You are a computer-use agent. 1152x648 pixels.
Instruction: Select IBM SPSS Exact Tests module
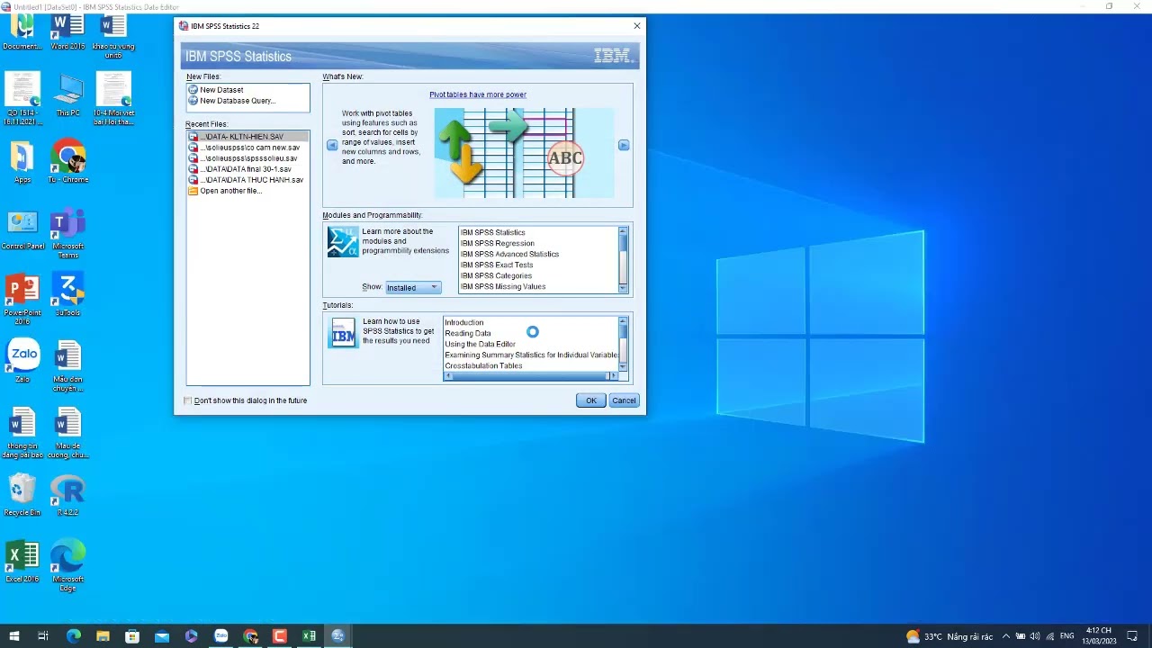(497, 265)
